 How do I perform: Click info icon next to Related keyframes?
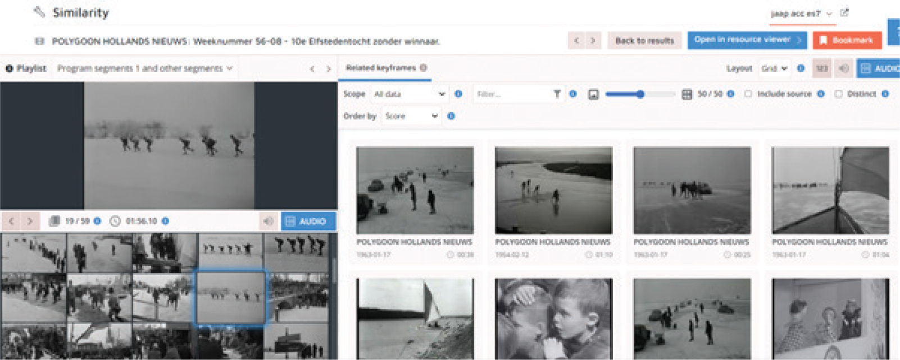(424, 68)
